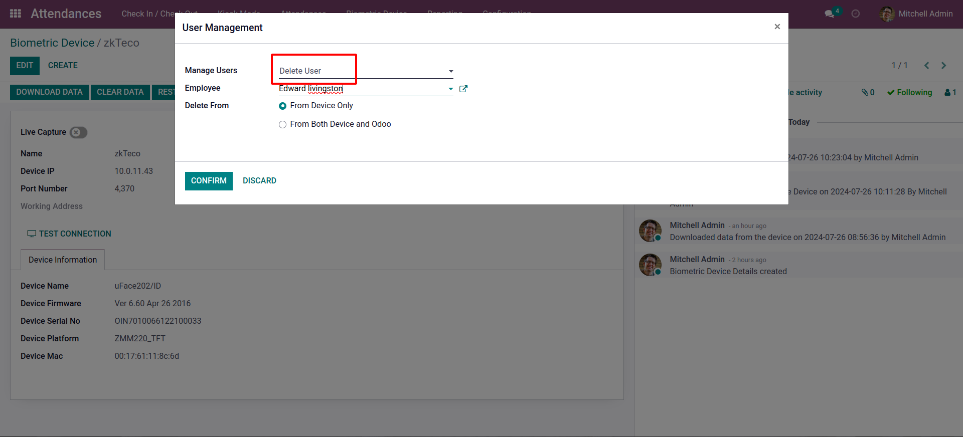Discard the User Management dialog
This screenshot has height=437, width=963.
[x=259, y=181]
